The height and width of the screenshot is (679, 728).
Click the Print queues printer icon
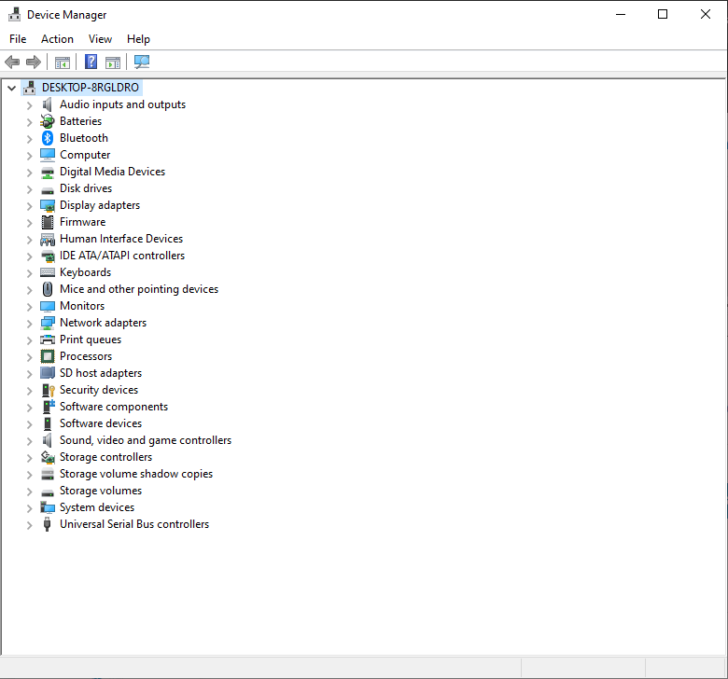pos(48,339)
